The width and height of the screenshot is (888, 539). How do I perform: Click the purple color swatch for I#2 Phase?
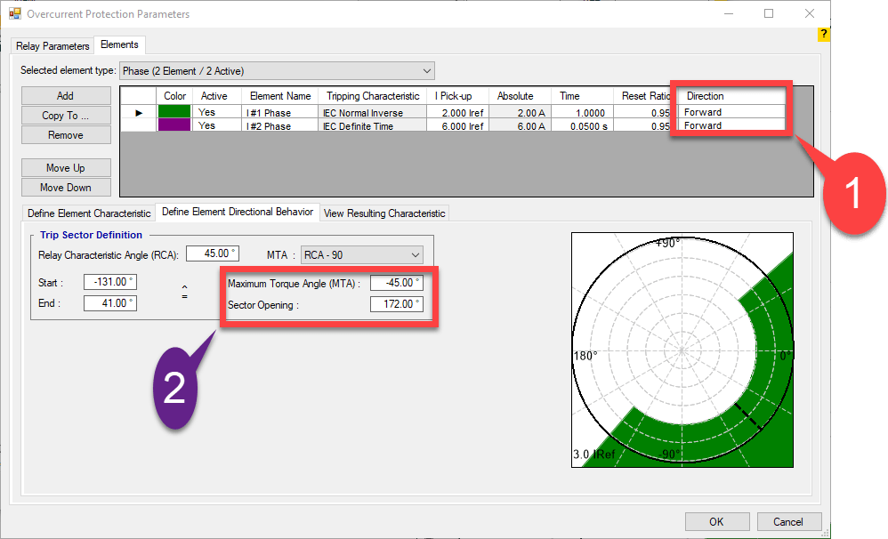pyautogui.click(x=174, y=126)
